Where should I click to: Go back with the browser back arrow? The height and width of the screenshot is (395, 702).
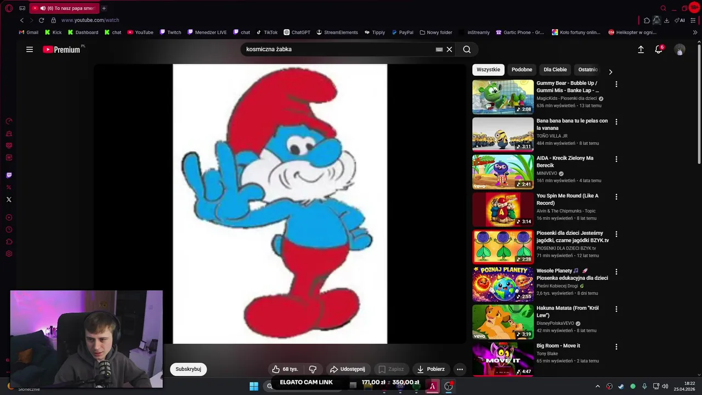click(x=22, y=20)
